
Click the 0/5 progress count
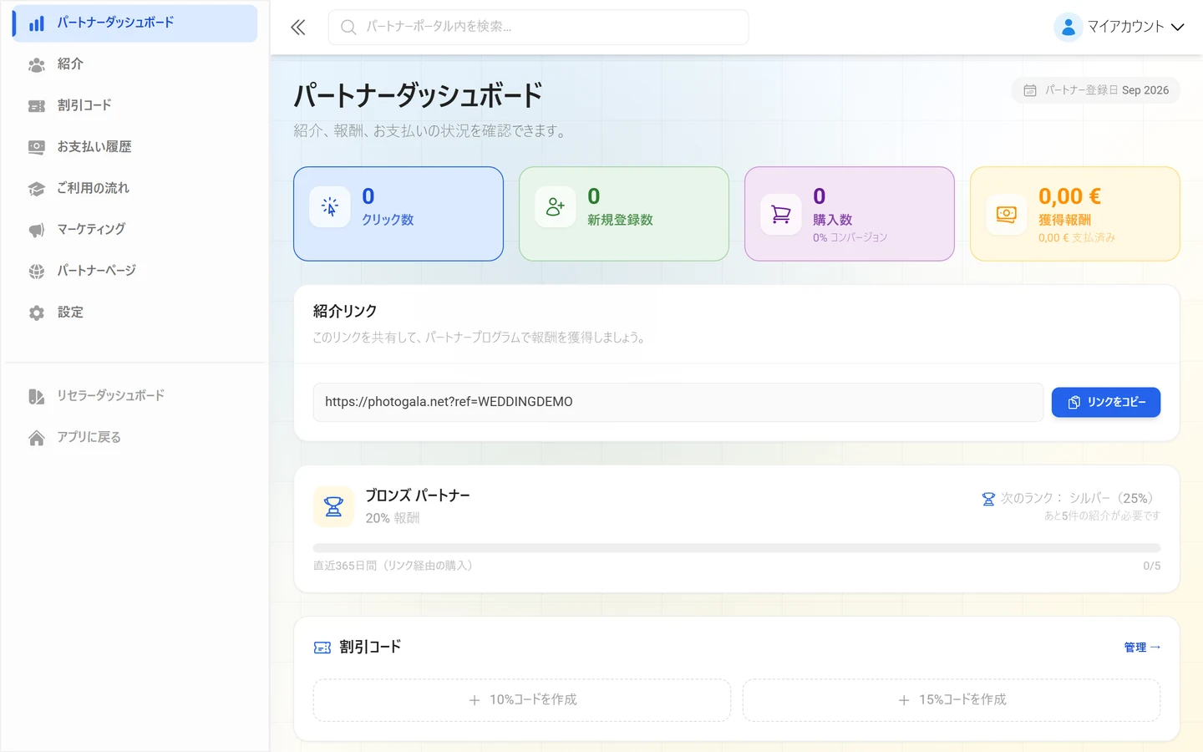[x=1151, y=567]
